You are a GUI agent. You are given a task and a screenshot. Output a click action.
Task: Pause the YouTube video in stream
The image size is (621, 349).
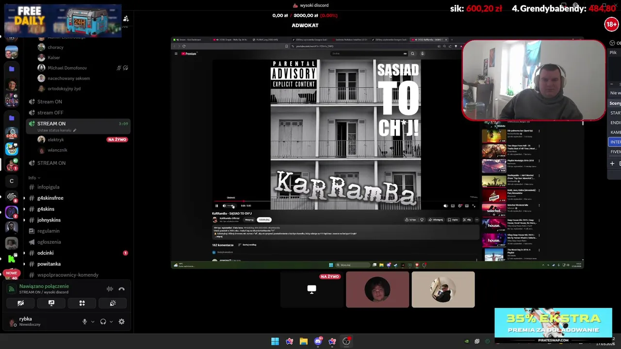[216, 206]
